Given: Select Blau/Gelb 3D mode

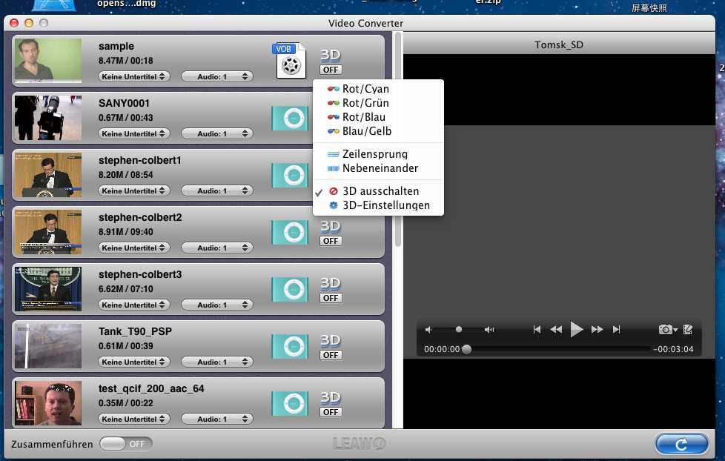Looking at the screenshot, I should click(x=378, y=131).
